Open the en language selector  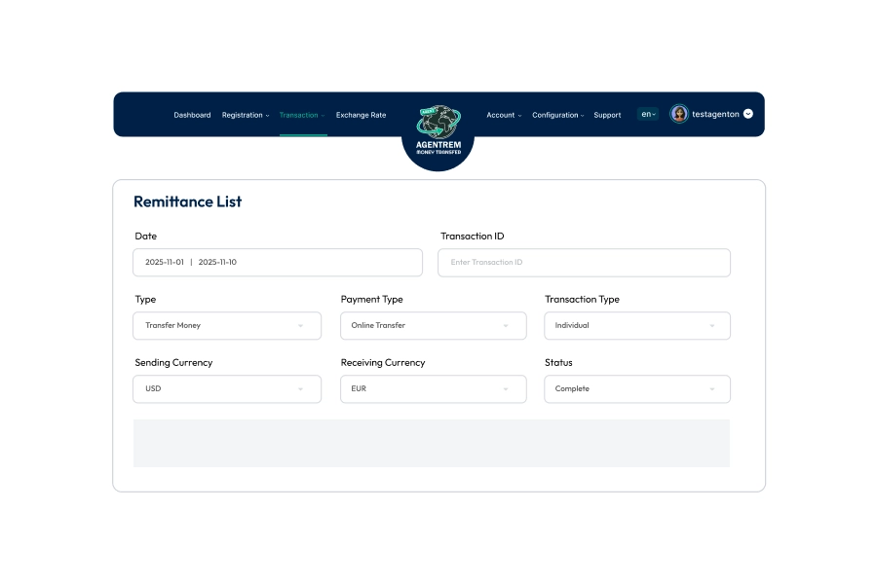[648, 114]
